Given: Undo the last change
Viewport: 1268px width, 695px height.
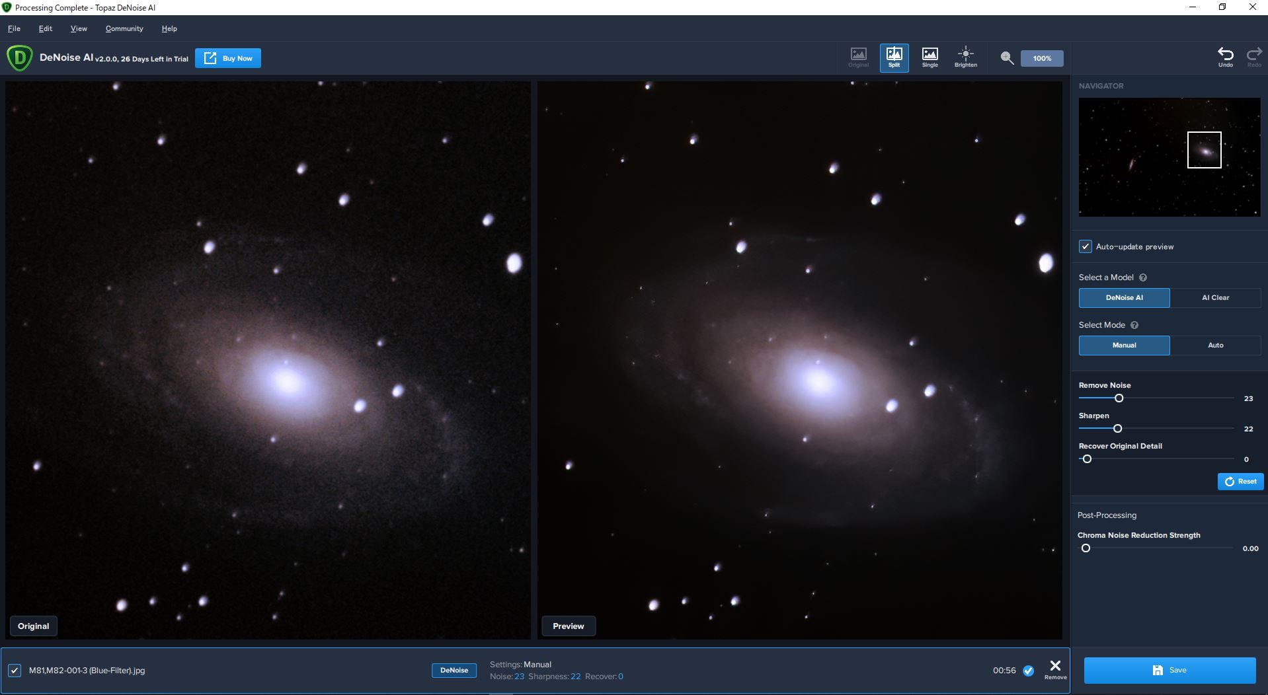Looking at the screenshot, I should tap(1225, 56).
